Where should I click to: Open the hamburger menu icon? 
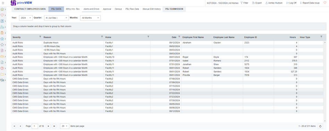click(x=3, y=3)
